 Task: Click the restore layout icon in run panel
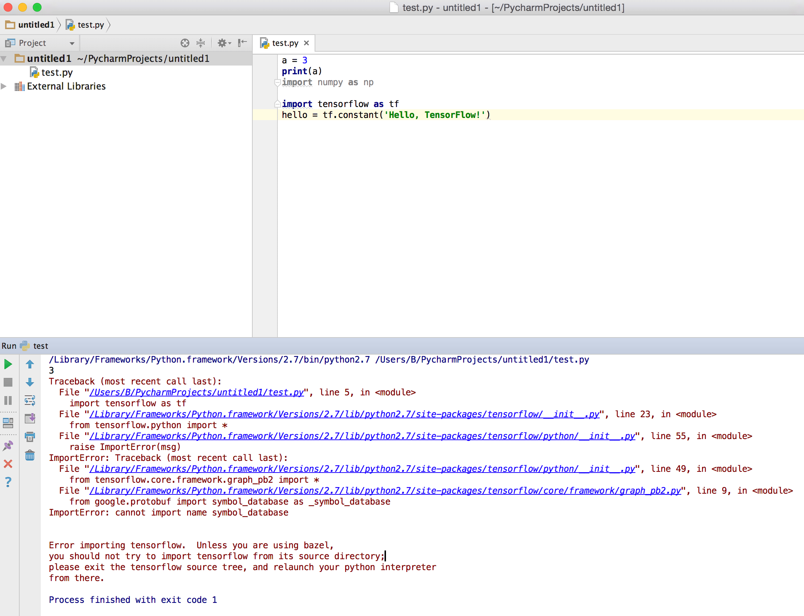(x=8, y=423)
